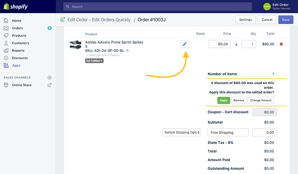
Task: Open Switch Shipping Option dropdown
Action: pyautogui.click(x=181, y=133)
